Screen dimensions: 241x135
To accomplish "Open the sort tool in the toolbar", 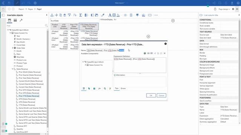I will pos(75,15).
